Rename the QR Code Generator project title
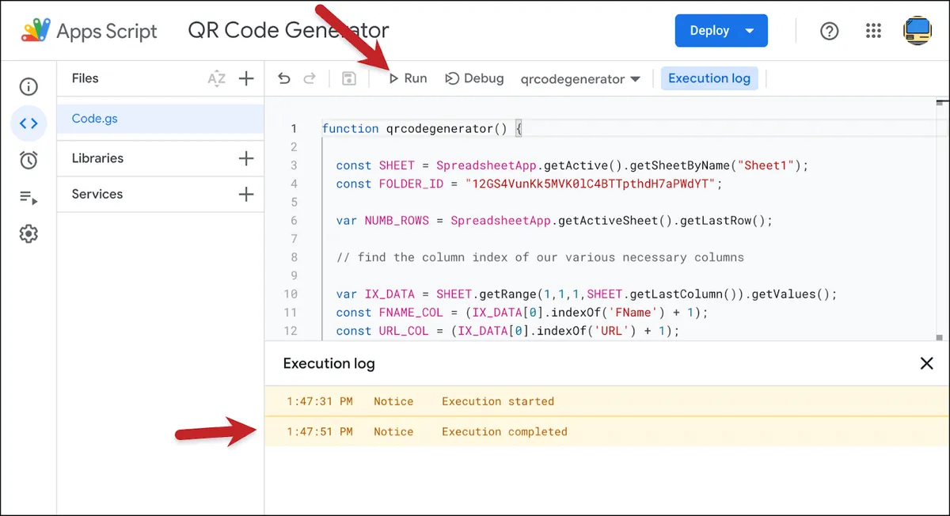The image size is (950, 516). tap(288, 31)
